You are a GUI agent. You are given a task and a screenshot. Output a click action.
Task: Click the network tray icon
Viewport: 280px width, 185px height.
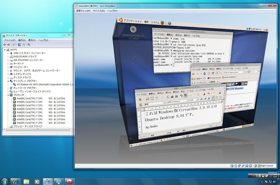point(270,182)
